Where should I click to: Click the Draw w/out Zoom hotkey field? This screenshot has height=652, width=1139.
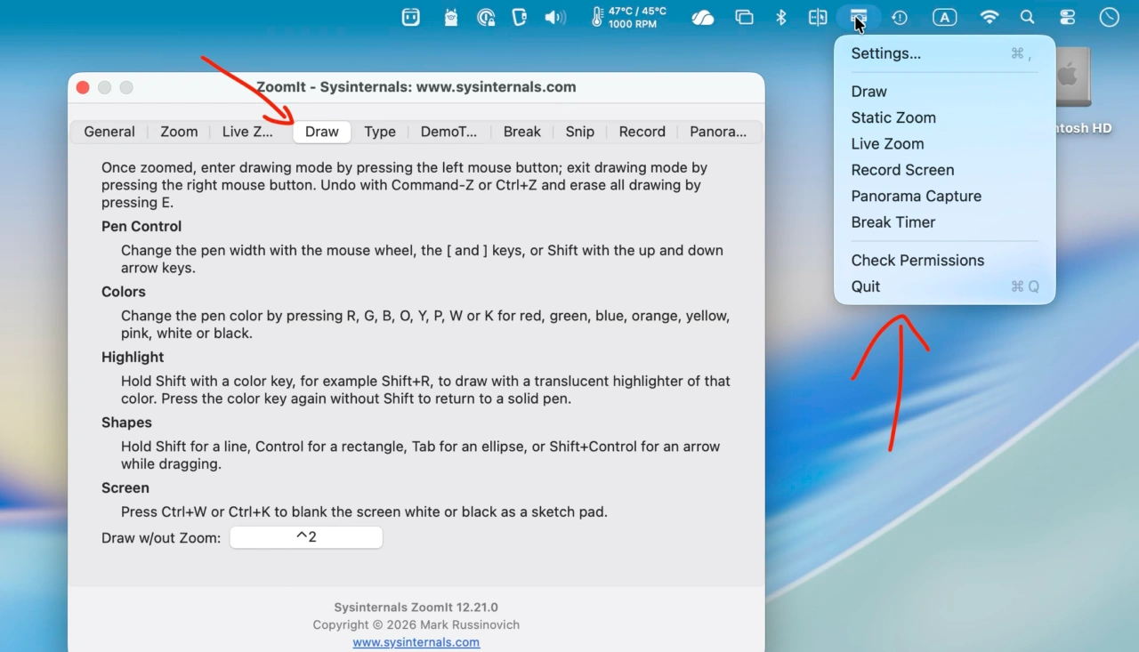(306, 537)
